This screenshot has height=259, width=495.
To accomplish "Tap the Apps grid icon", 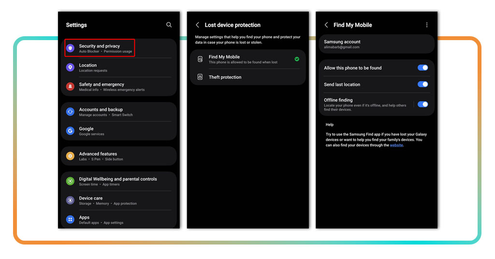I will point(71,219).
